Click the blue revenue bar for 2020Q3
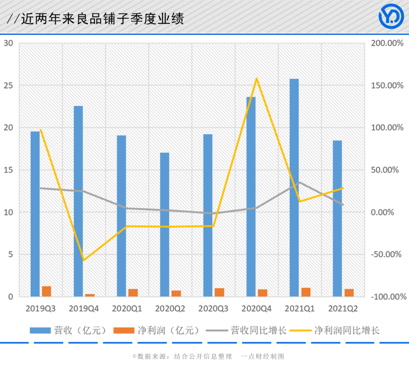 208,215
